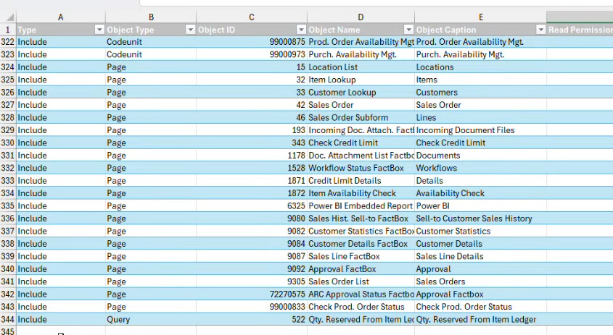613x335 pixels.
Task: Click the Select All corner triangle
Action: tap(10, 17)
